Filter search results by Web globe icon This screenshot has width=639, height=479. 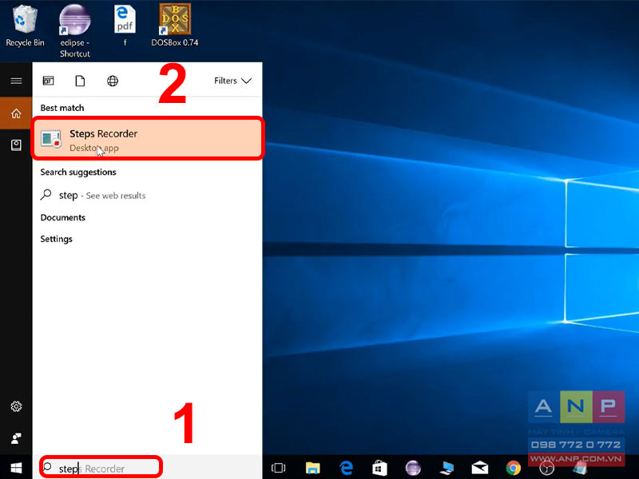113,81
